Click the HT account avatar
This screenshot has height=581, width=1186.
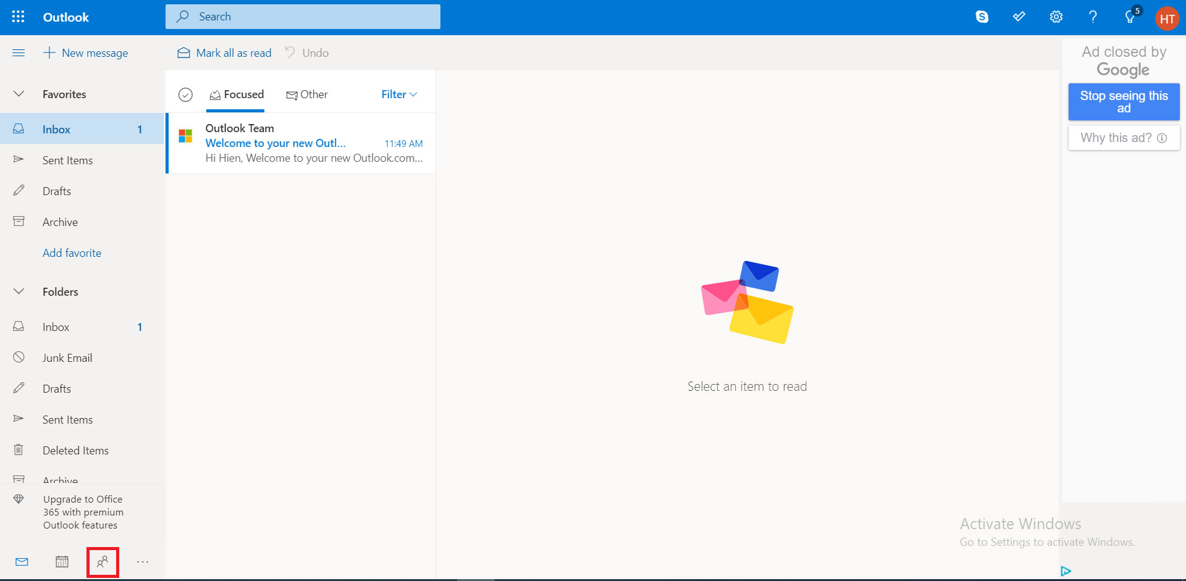point(1167,18)
